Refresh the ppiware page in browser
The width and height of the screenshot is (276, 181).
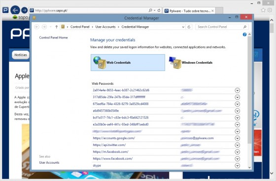[x=159, y=10]
